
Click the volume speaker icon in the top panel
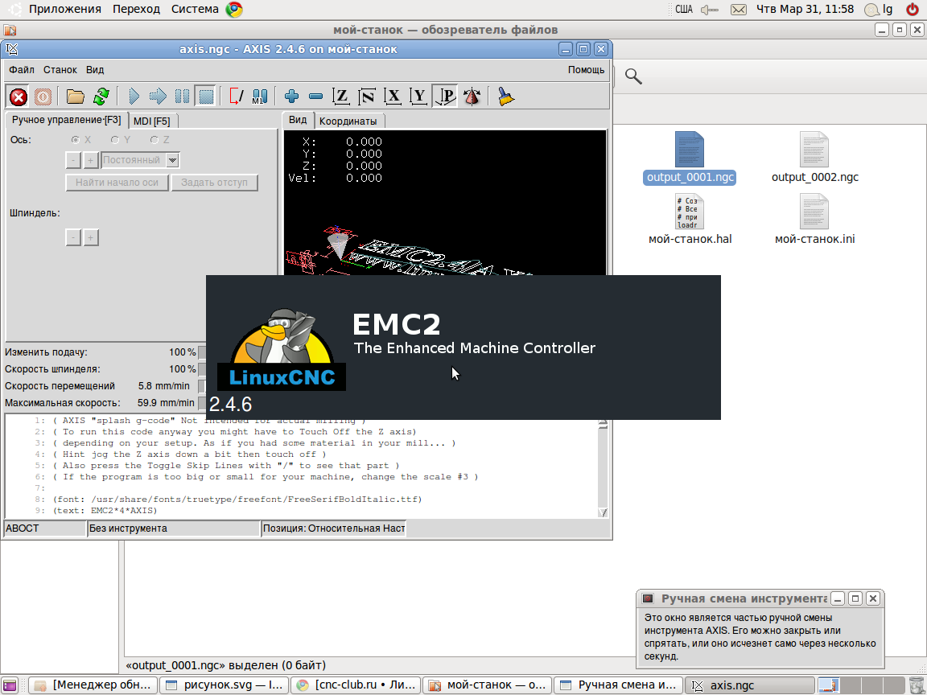(710, 10)
